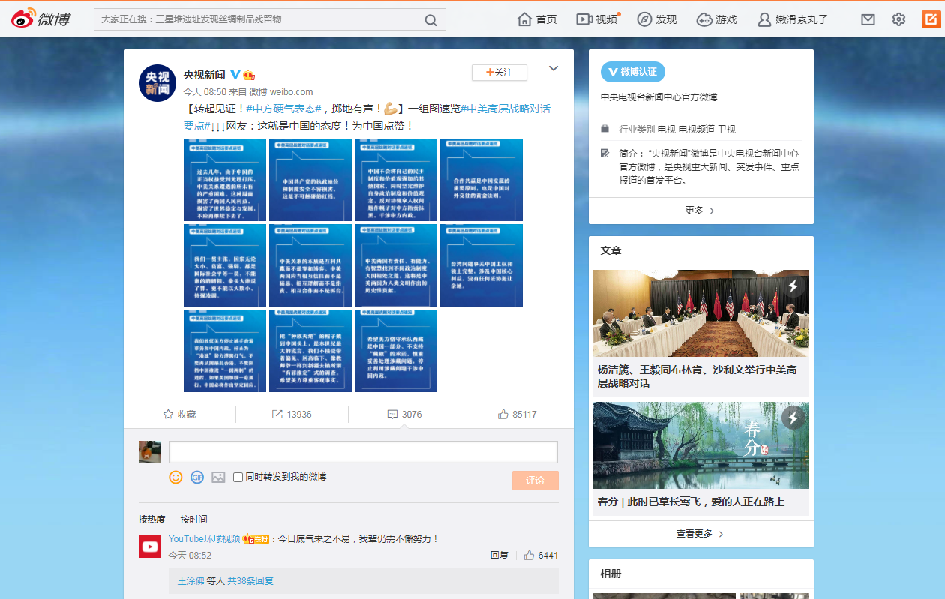Click the crown member badge icon
Viewport: 945px width, 599px height.
(249, 75)
